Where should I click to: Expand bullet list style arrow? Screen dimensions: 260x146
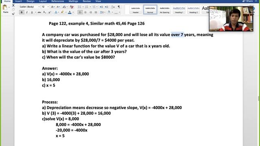pyautogui.click(x=83, y=7)
